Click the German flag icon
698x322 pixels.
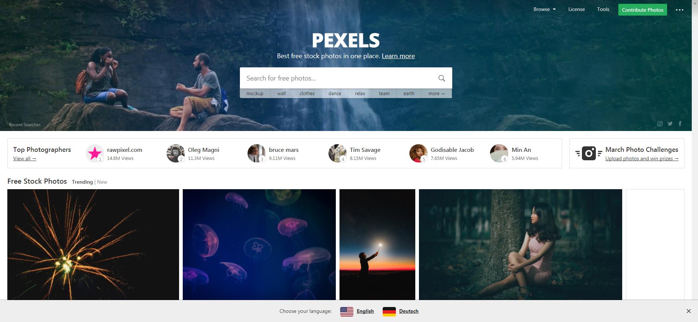pyautogui.click(x=389, y=311)
